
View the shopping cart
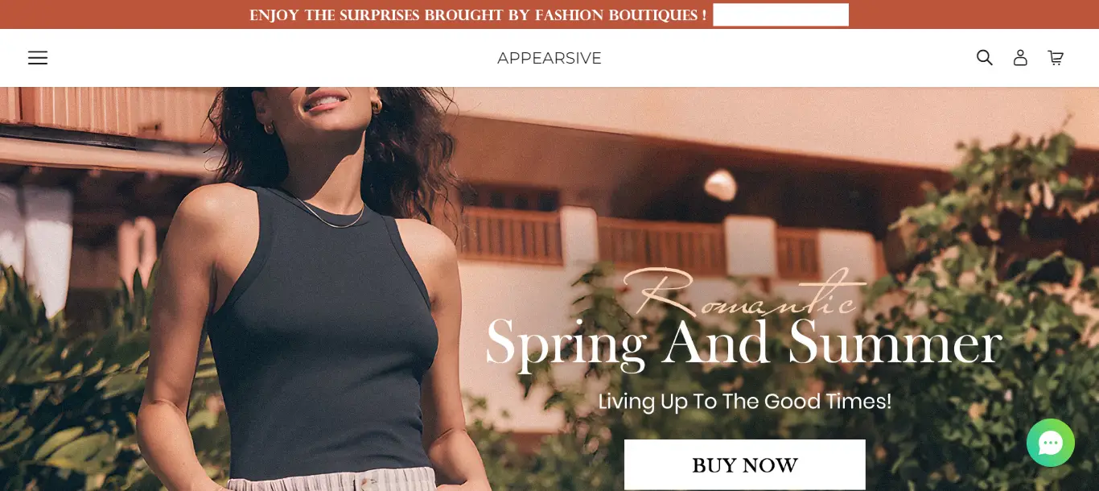(x=1056, y=58)
